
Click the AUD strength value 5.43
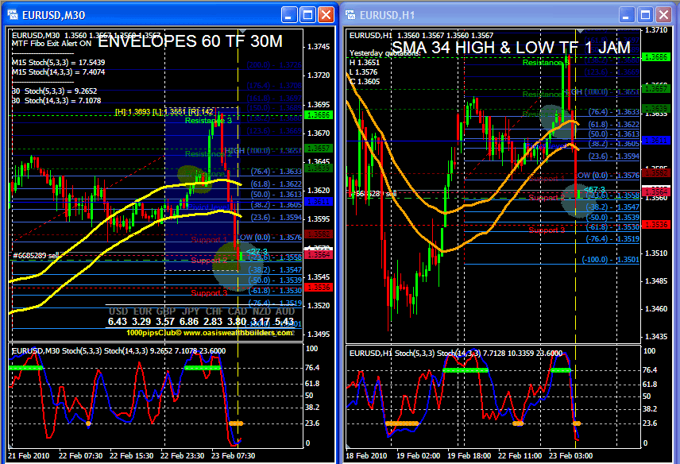coord(284,322)
